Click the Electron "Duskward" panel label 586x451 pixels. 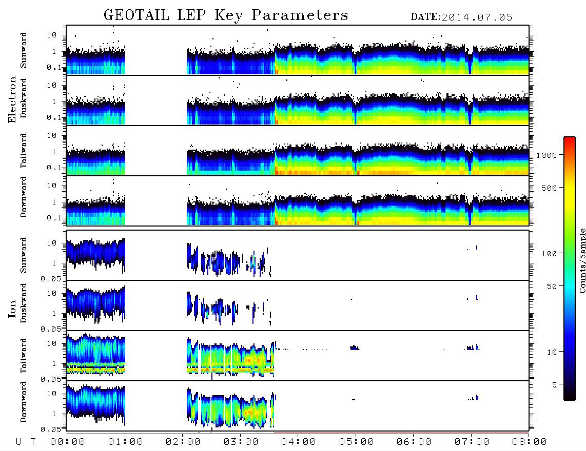24,98
